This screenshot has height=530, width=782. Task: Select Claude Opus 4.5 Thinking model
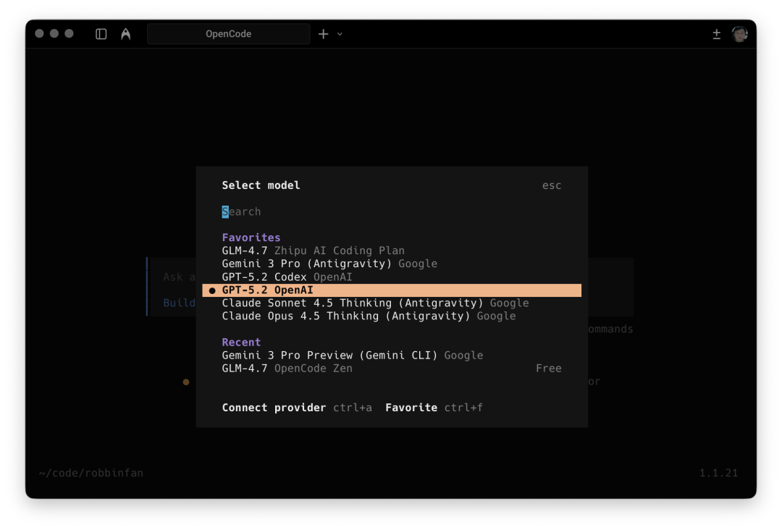click(369, 316)
